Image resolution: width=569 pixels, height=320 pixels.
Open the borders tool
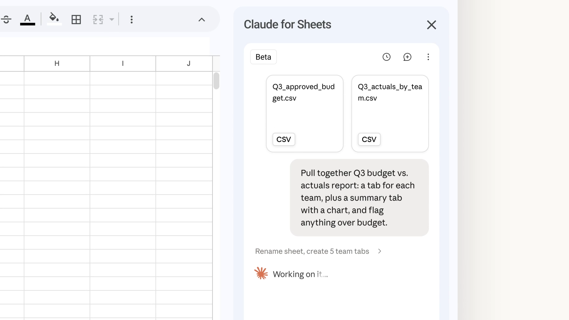point(76,20)
